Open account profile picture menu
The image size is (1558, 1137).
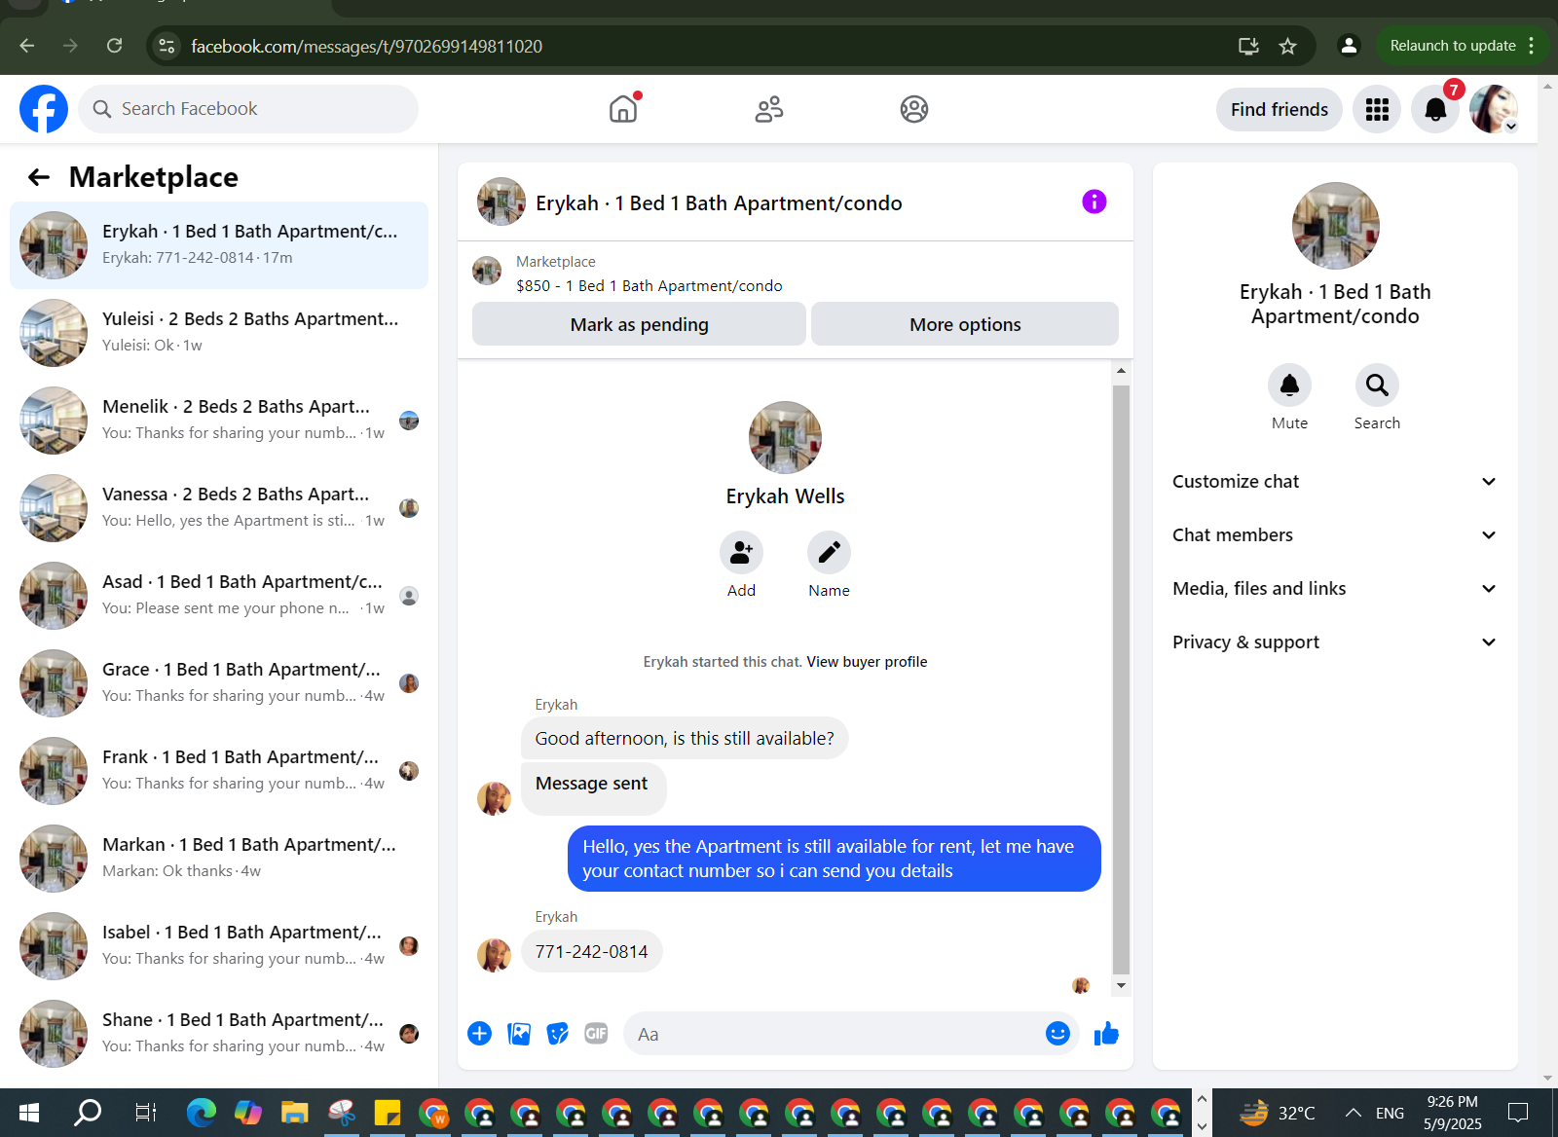pos(1494,109)
